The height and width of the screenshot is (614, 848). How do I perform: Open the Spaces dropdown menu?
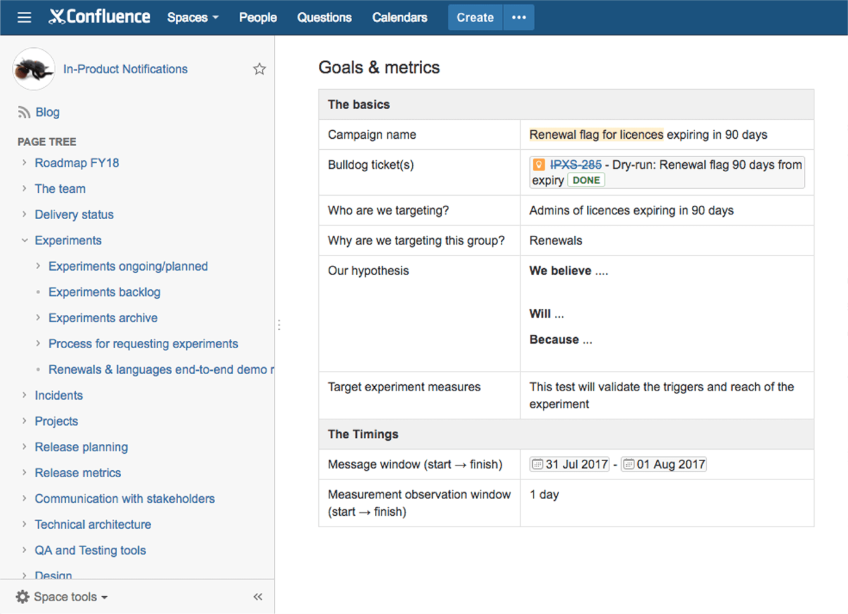192,17
